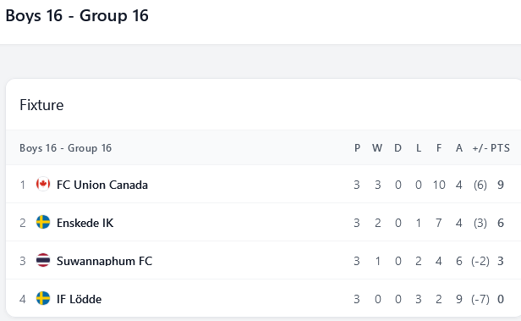
Task: Click the W wins column header
Action: pyautogui.click(x=377, y=148)
